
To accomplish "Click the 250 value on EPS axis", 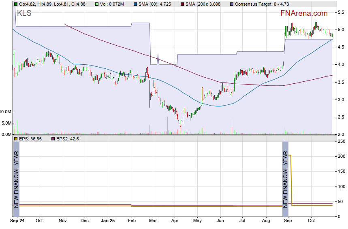I will (x=341, y=141).
